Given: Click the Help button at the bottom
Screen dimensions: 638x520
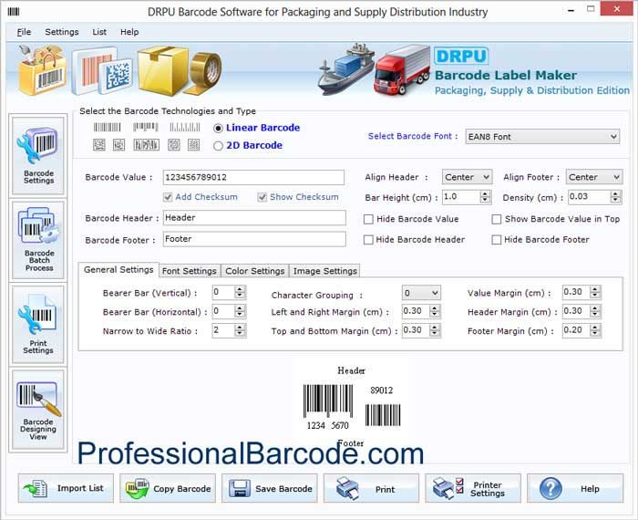Looking at the screenshot, I should [575, 488].
